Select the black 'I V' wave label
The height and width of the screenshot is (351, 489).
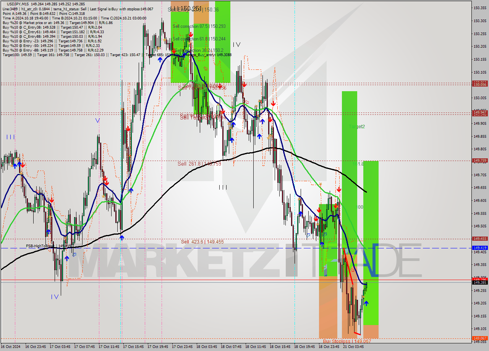236,45
